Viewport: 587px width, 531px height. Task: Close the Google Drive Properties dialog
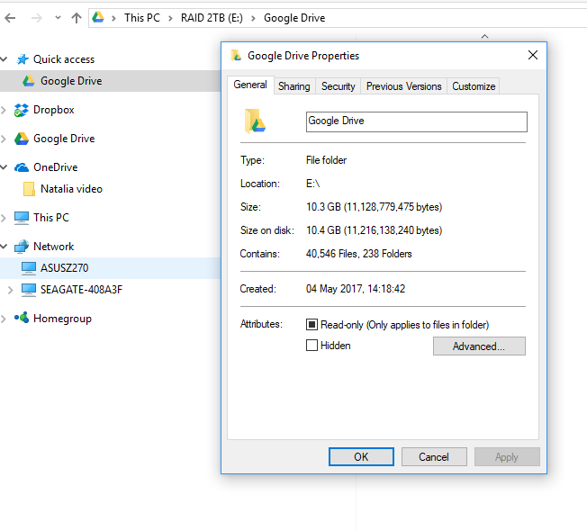click(533, 55)
